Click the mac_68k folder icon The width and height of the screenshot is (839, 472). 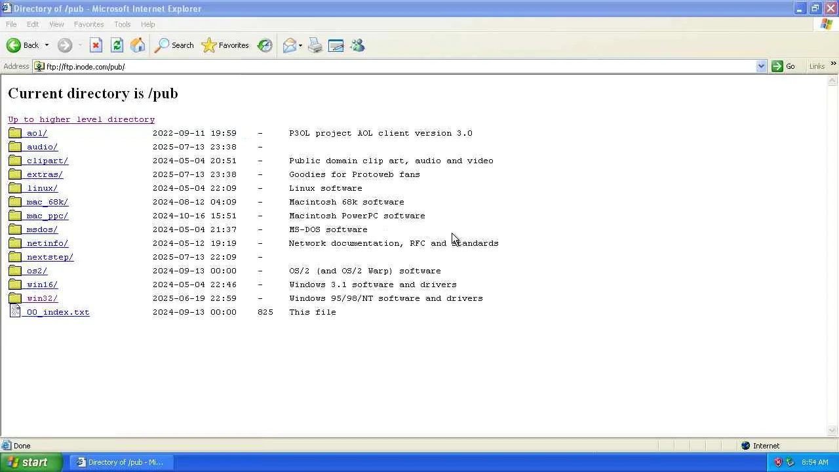[x=15, y=202]
